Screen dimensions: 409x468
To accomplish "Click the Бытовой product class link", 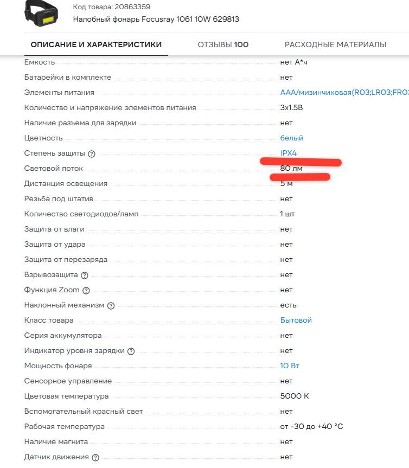I will pyautogui.click(x=296, y=320).
